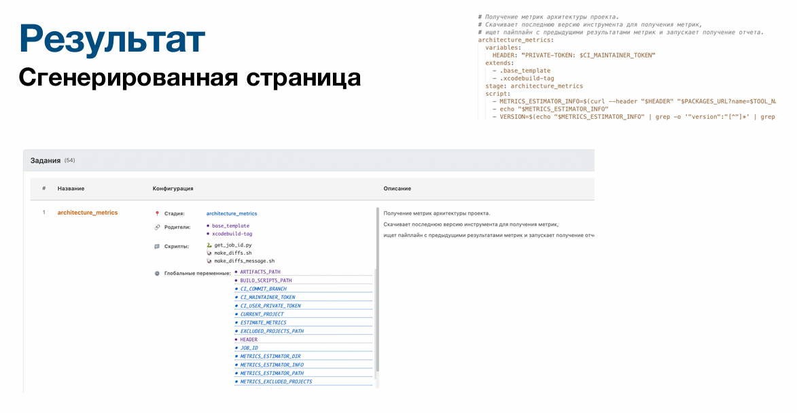The width and height of the screenshot is (797, 413).
Task: Click the gear icon next to Глобальные переменные
Action: point(157,273)
